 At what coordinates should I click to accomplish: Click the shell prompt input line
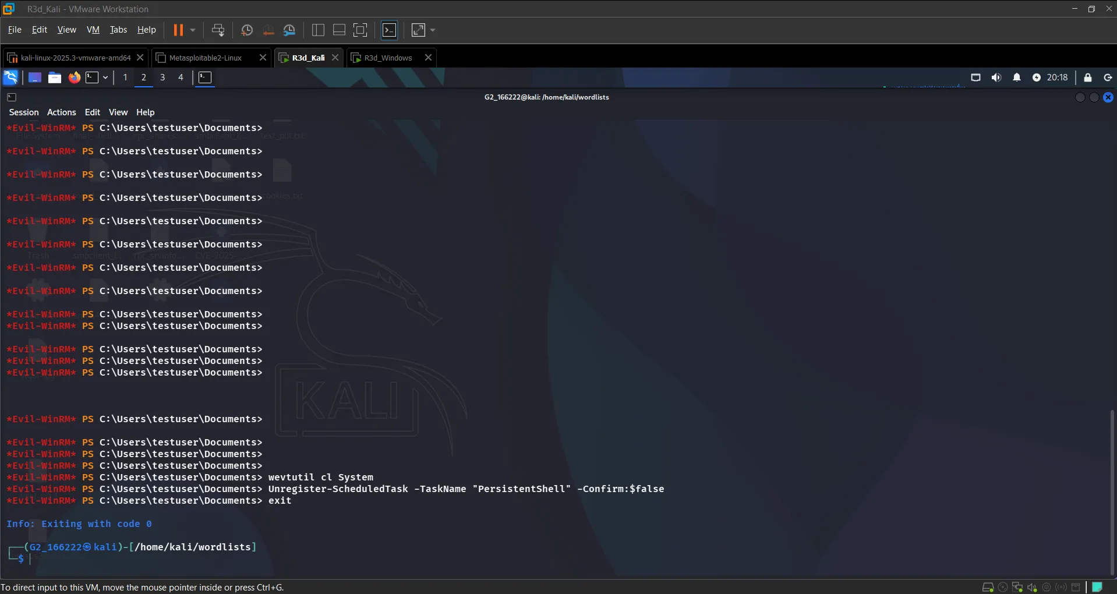tap(30, 558)
